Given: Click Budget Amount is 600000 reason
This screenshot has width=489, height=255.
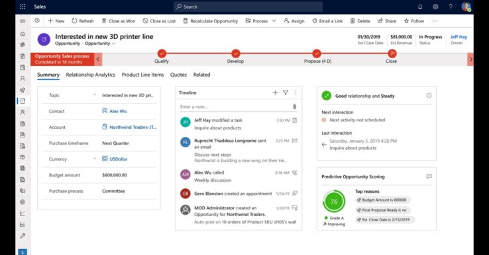Looking at the screenshot, I should (x=383, y=200).
